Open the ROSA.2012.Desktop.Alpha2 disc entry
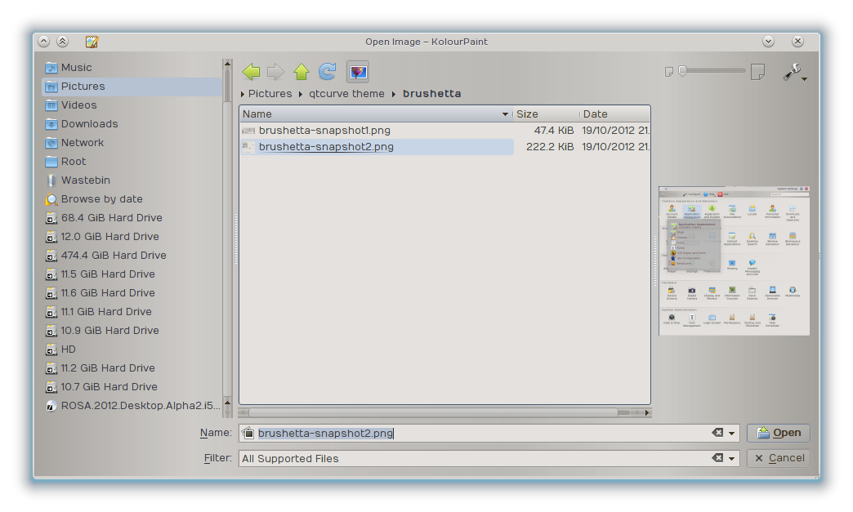853x512 pixels. pos(132,406)
